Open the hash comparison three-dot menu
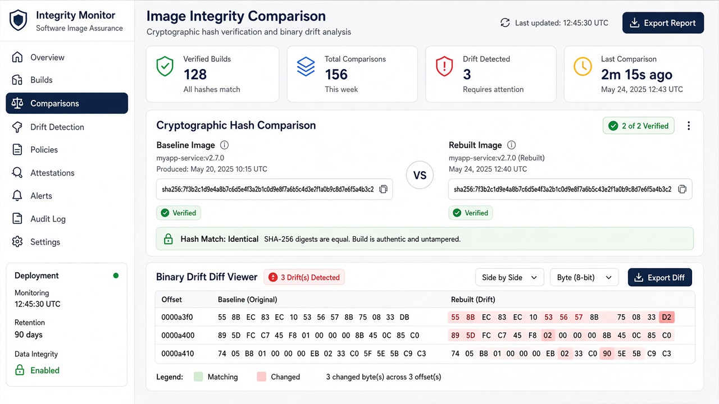Image resolution: width=719 pixels, height=404 pixels. (x=689, y=126)
